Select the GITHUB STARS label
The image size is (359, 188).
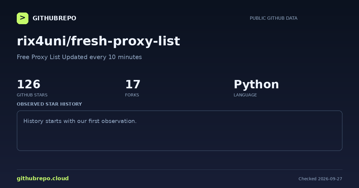(x=32, y=95)
